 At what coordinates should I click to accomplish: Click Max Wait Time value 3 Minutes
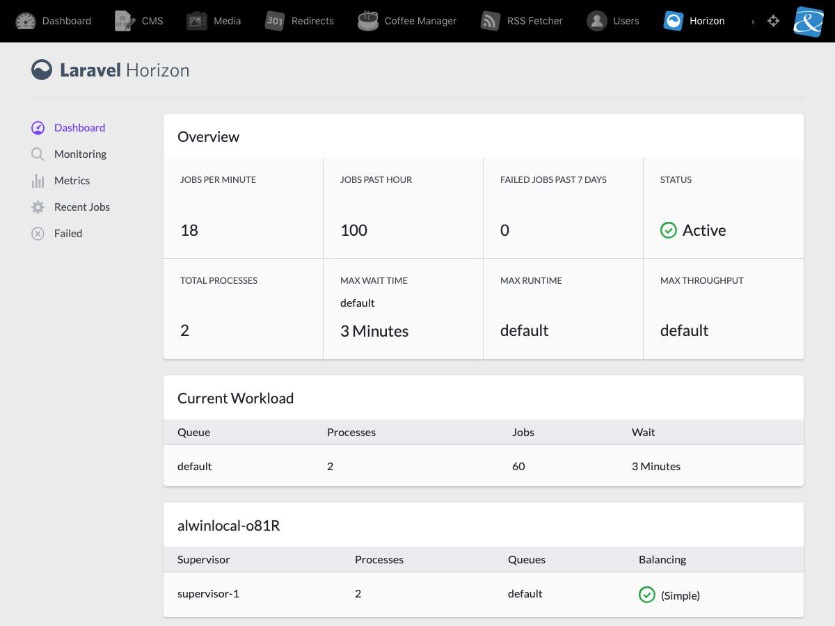coord(374,331)
